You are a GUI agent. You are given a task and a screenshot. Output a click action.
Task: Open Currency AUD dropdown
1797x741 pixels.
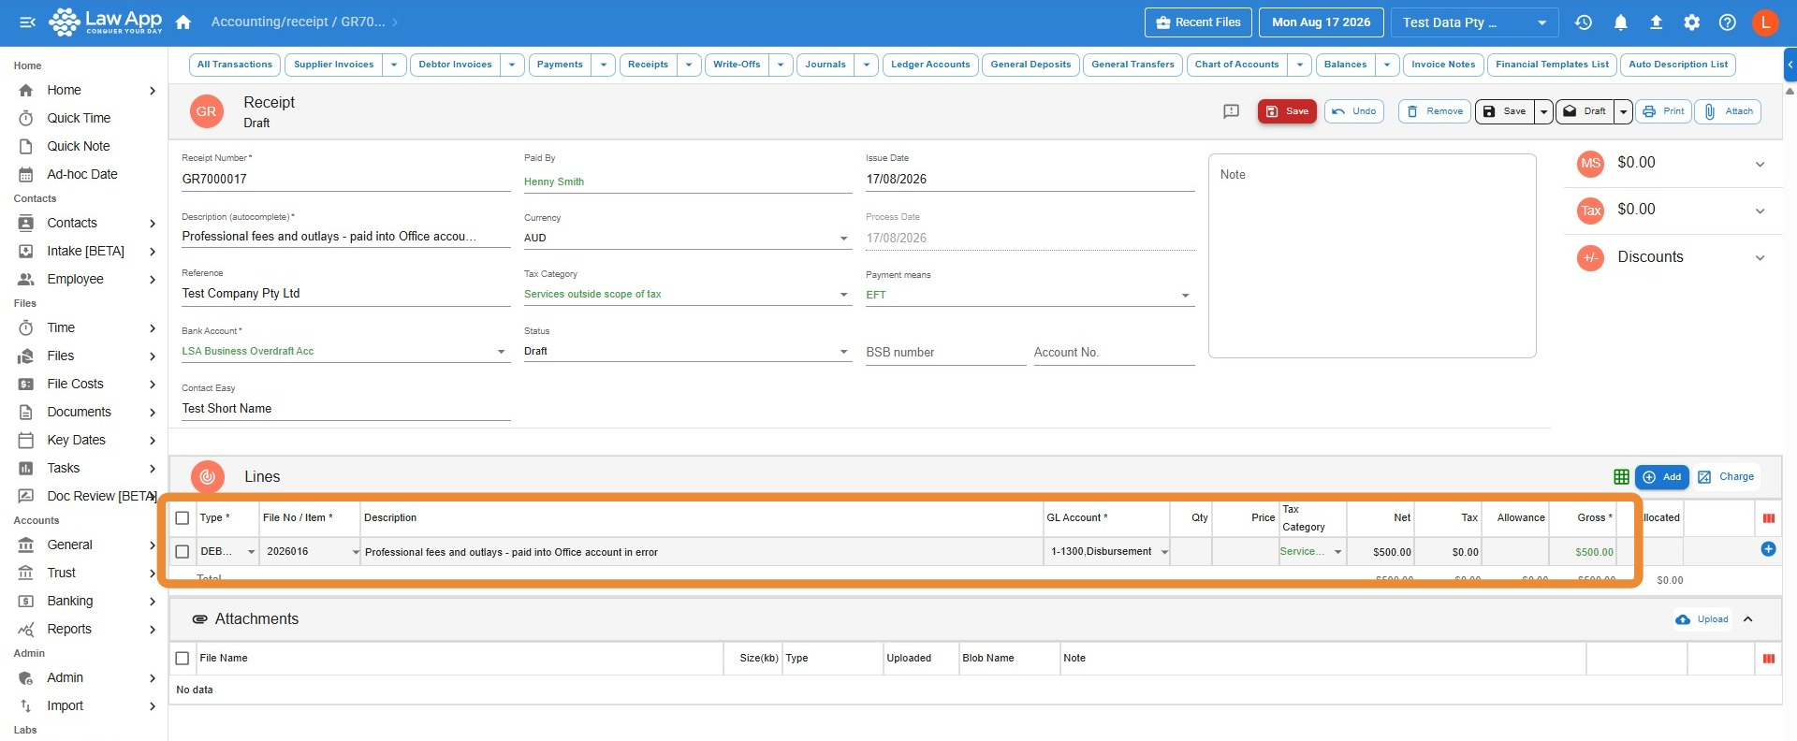pos(687,238)
